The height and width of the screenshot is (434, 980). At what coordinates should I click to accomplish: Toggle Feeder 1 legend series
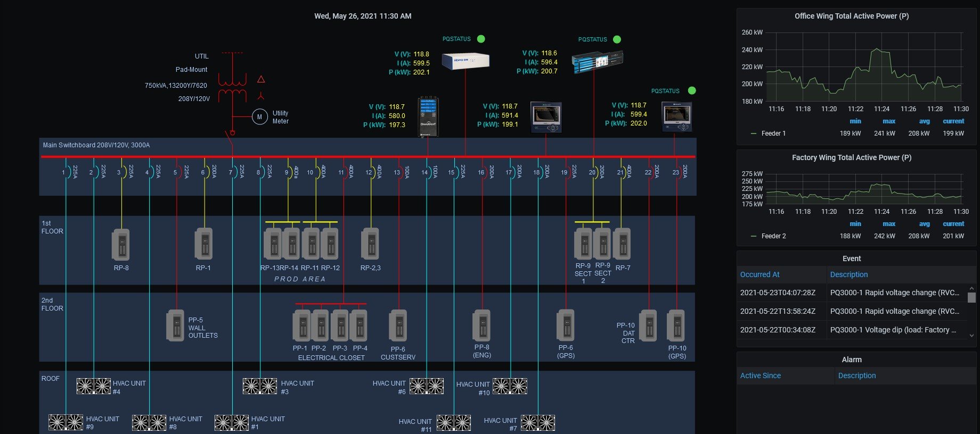click(x=773, y=133)
